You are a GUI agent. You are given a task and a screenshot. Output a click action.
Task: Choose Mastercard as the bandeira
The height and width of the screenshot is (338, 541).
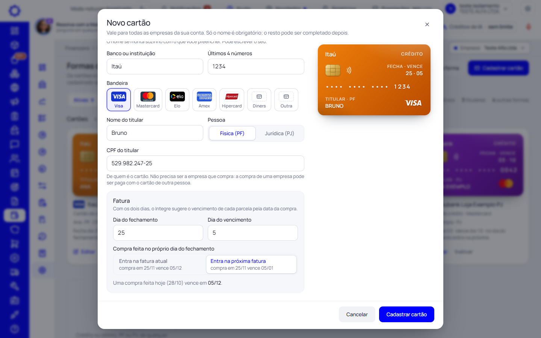pos(148,100)
